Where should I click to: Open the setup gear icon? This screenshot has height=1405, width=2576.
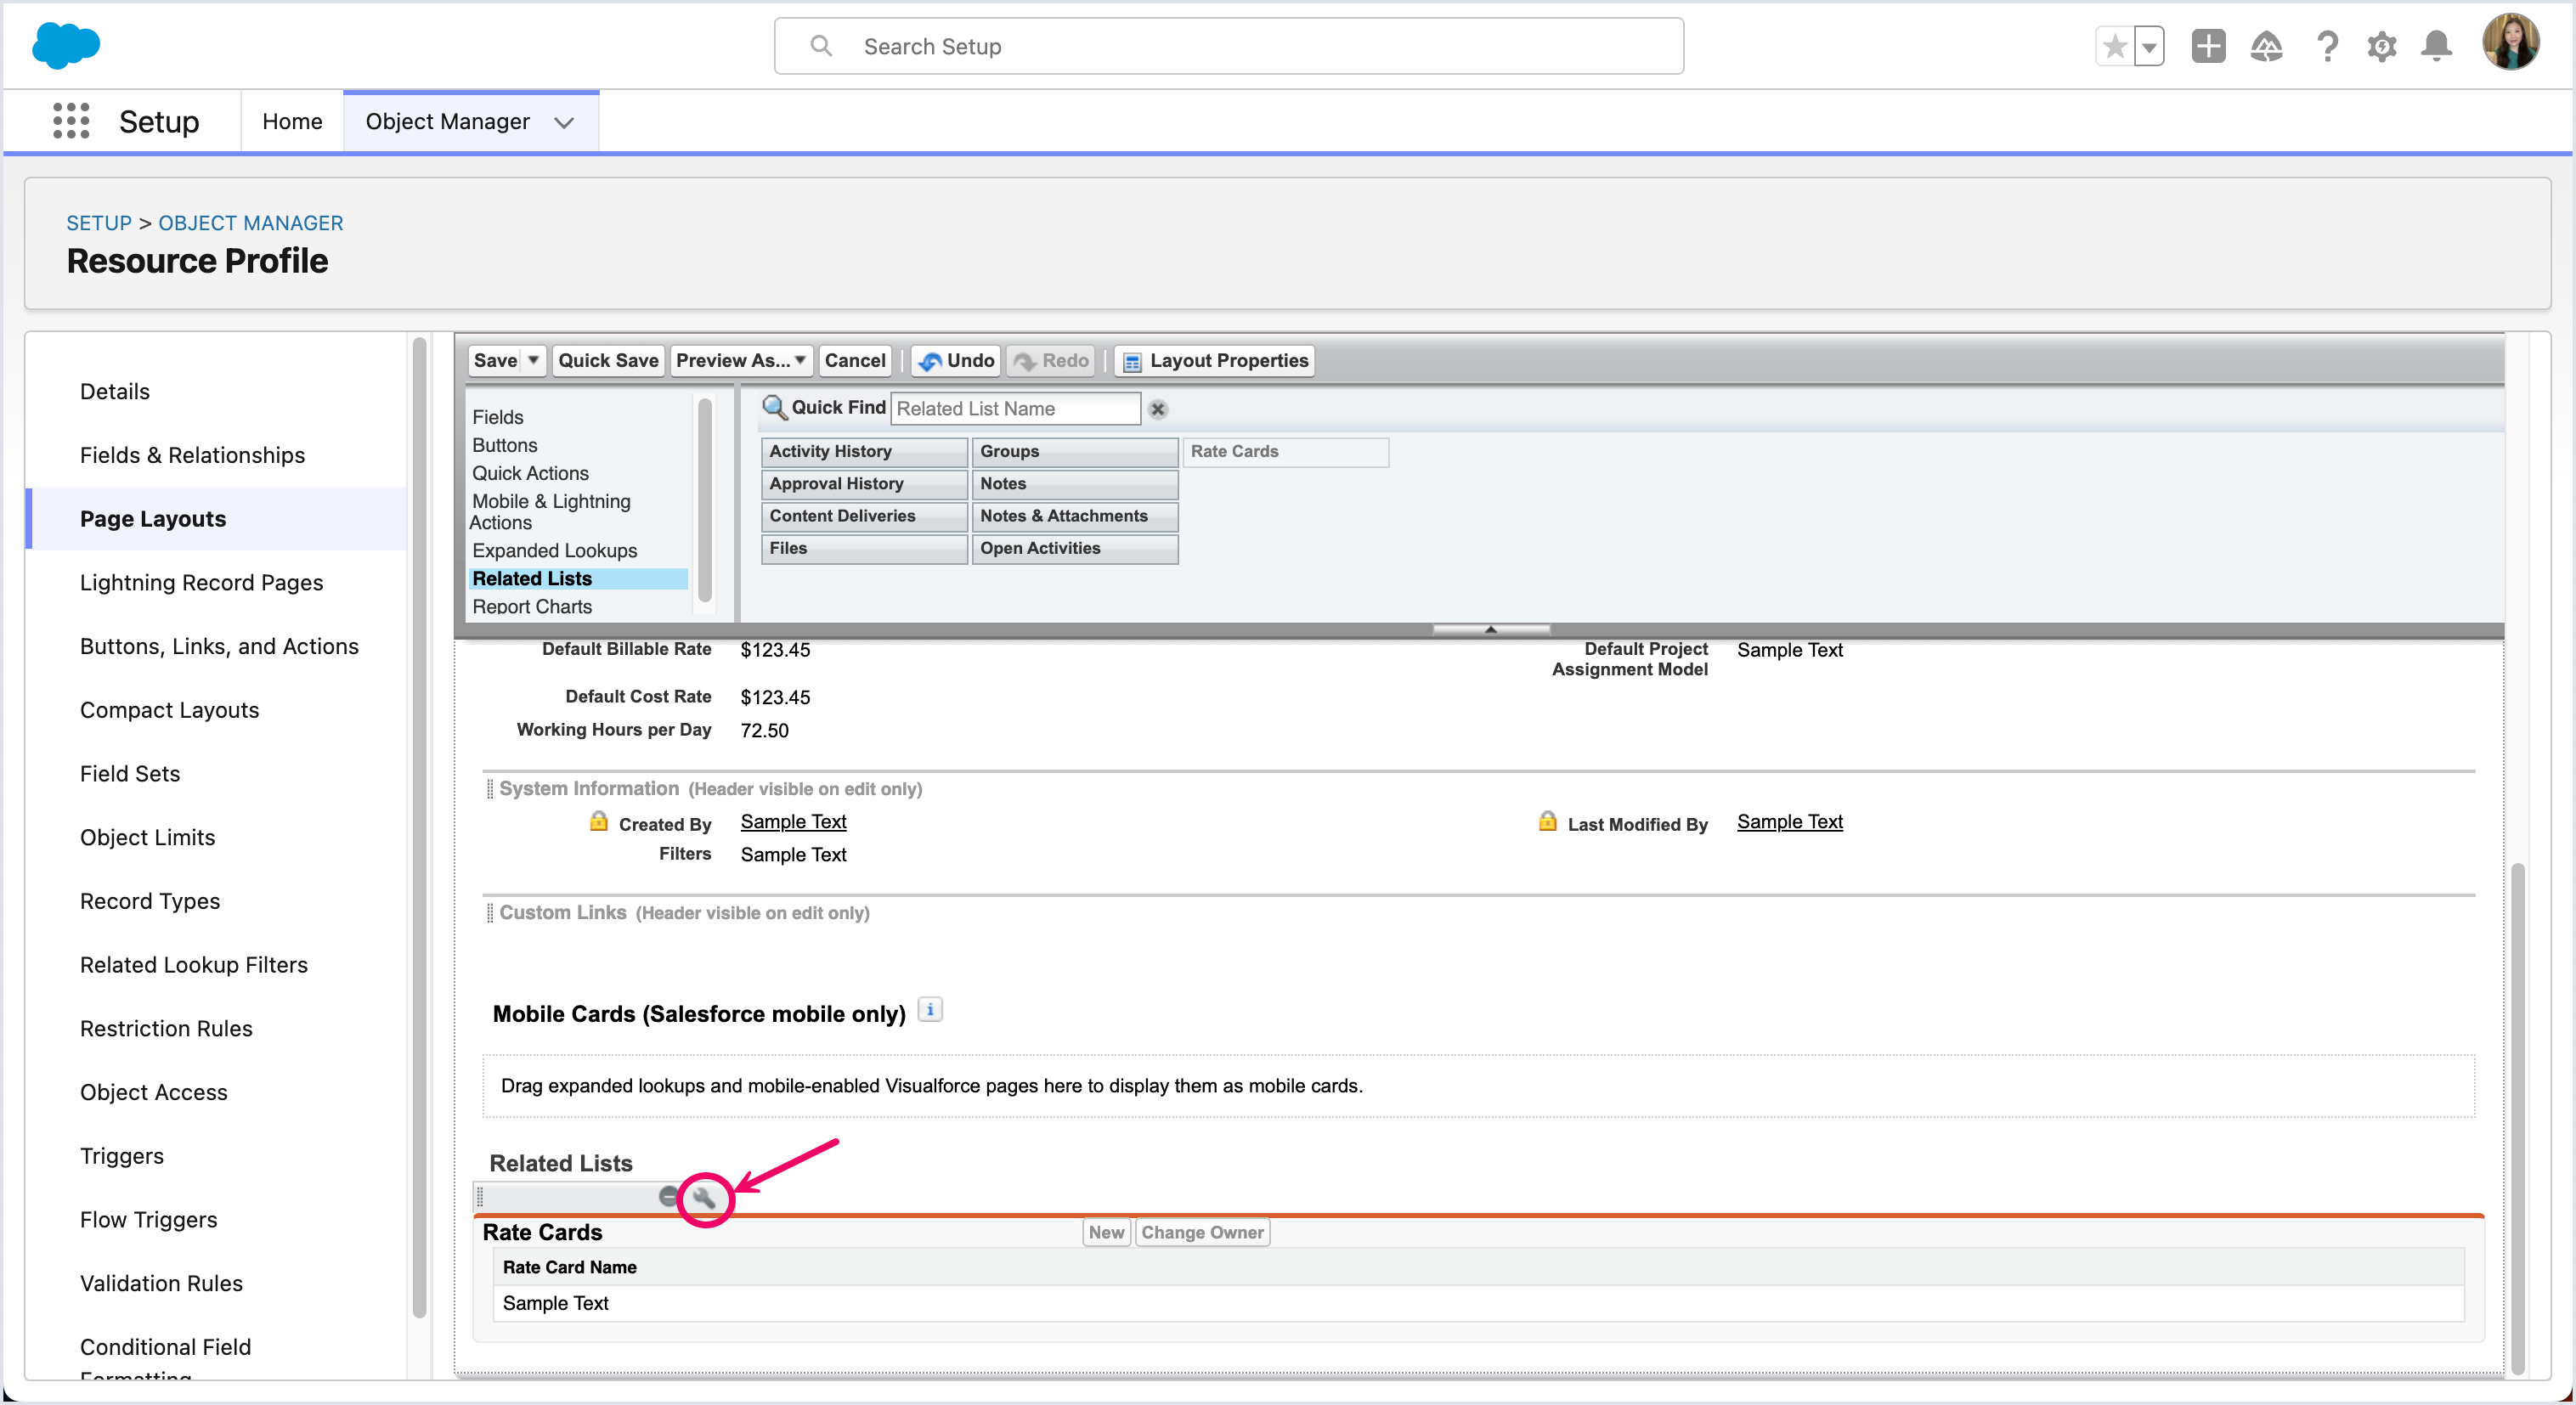tap(2382, 46)
